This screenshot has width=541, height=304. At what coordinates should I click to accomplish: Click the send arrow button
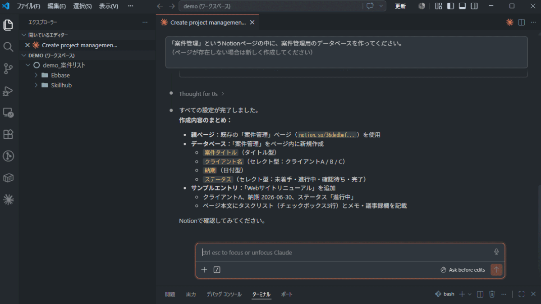[496, 270]
